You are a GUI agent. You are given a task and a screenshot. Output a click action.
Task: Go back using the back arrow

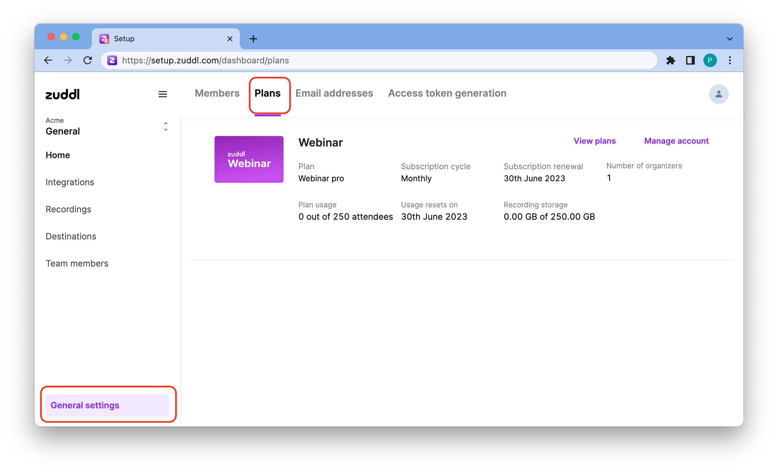(x=48, y=60)
